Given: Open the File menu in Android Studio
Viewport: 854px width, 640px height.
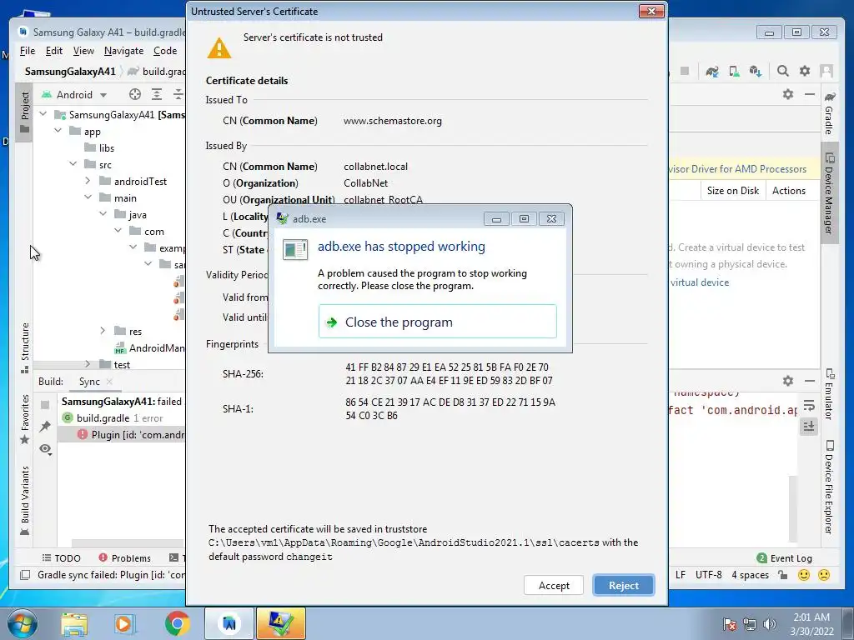Looking at the screenshot, I should [x=28, y=51].
